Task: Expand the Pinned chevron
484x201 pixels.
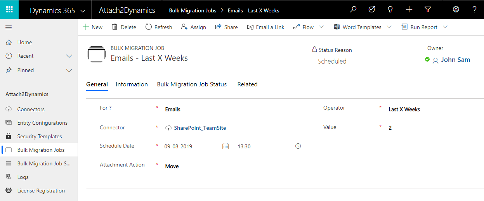Action: coord(69,70)
